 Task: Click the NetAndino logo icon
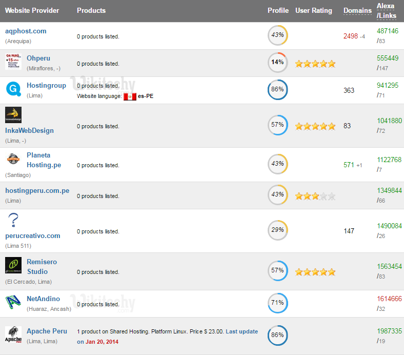pos(13,303)
